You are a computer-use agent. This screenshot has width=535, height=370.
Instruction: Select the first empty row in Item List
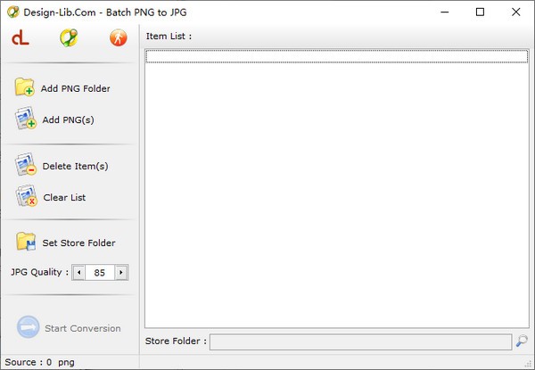point(336,56)
